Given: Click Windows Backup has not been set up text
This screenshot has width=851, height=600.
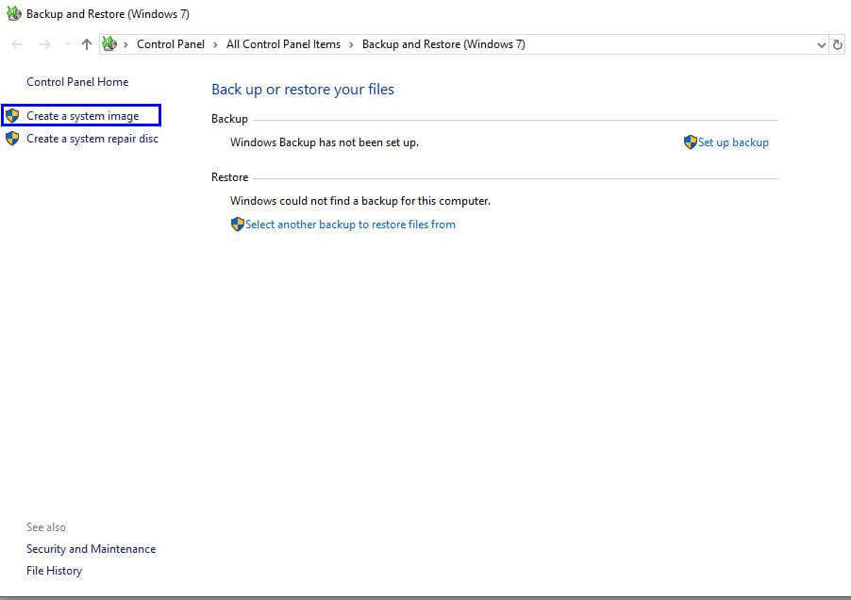Looking at the screenshot, I should point(325,142).
